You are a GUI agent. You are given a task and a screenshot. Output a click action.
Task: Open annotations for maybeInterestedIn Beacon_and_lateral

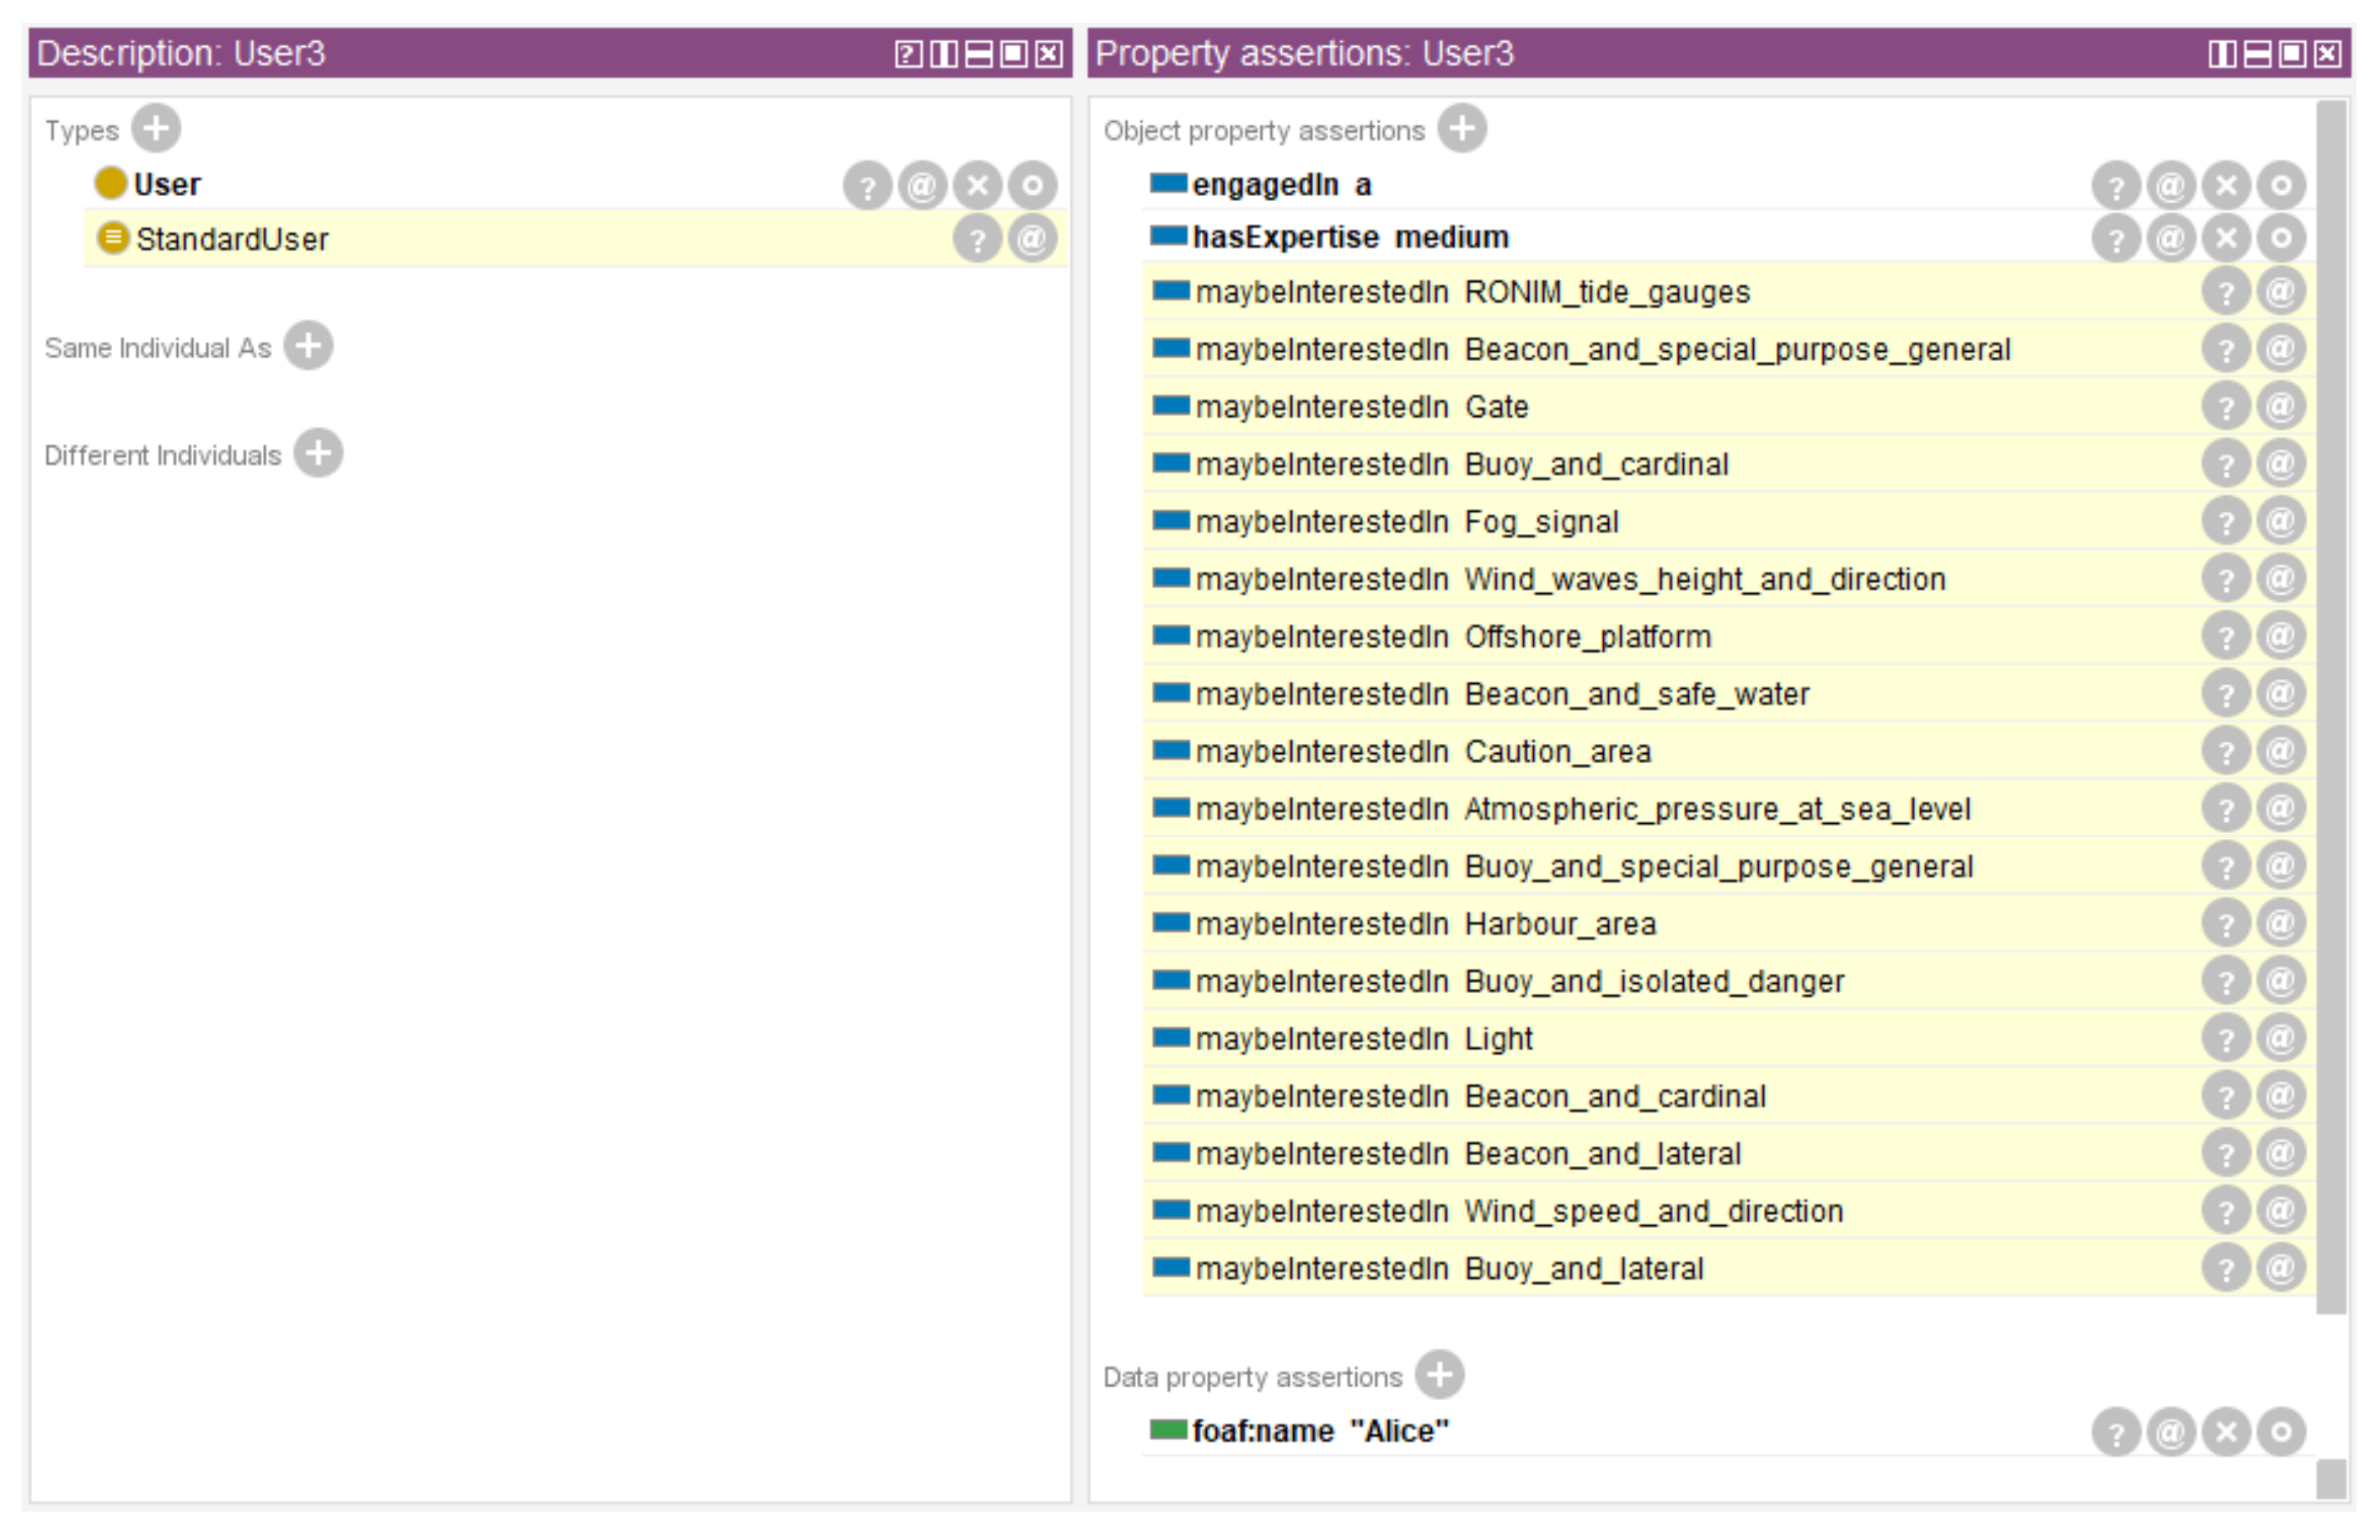pyautogui.click(x=2281, y=1153)
